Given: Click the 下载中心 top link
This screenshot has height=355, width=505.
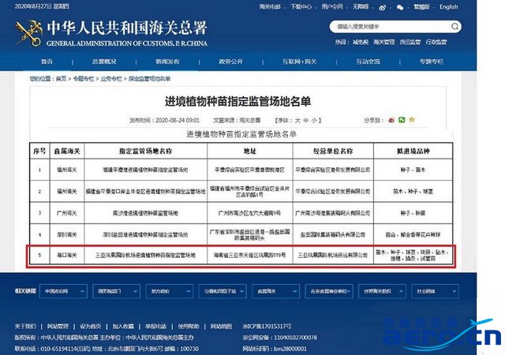Looking at the screenshot, I should [x=301, y=7].
